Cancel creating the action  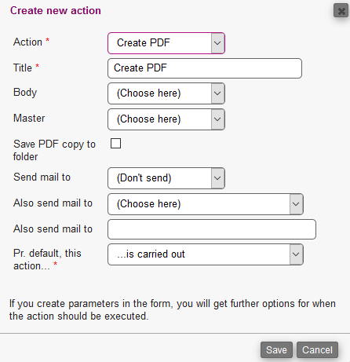click(317, 349)
